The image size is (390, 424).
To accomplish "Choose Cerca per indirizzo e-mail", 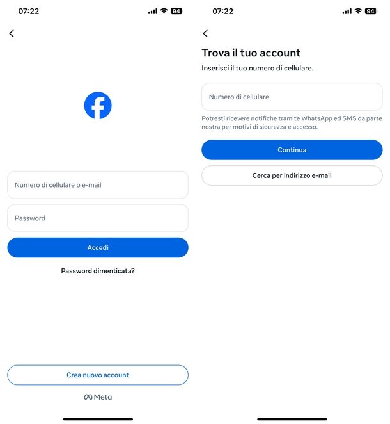I will [x=292, y=175].
